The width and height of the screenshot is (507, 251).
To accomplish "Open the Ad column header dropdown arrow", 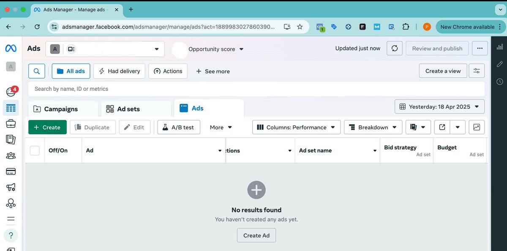I will point(220,151).
